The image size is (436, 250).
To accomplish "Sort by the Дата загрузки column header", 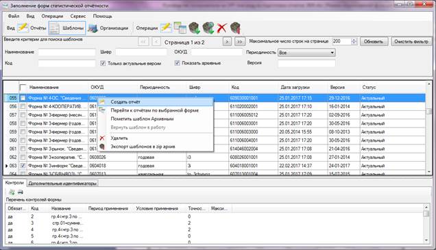I will [x=302, y=87].
